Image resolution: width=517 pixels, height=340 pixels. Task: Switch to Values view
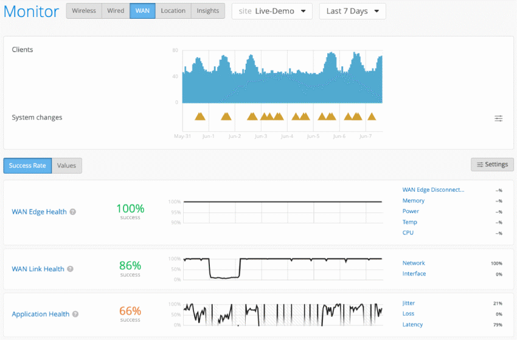pyautogui.click(x=67, y=165)
